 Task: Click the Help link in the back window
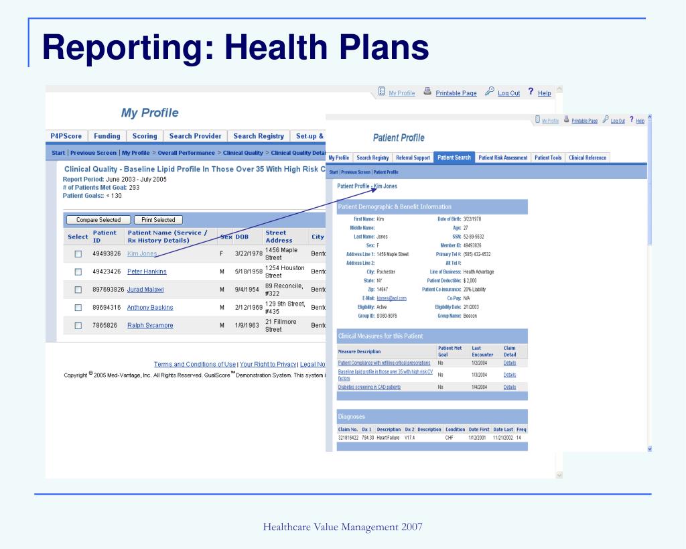[544, 93]
